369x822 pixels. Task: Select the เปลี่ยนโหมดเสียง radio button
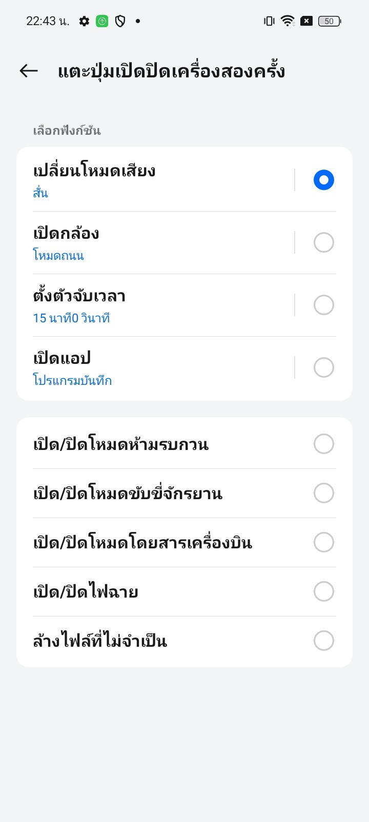(x=323, y=180)
